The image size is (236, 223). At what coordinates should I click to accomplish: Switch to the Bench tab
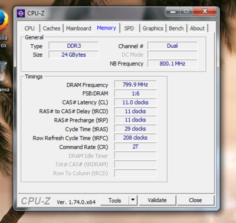[x=176, y=28]
